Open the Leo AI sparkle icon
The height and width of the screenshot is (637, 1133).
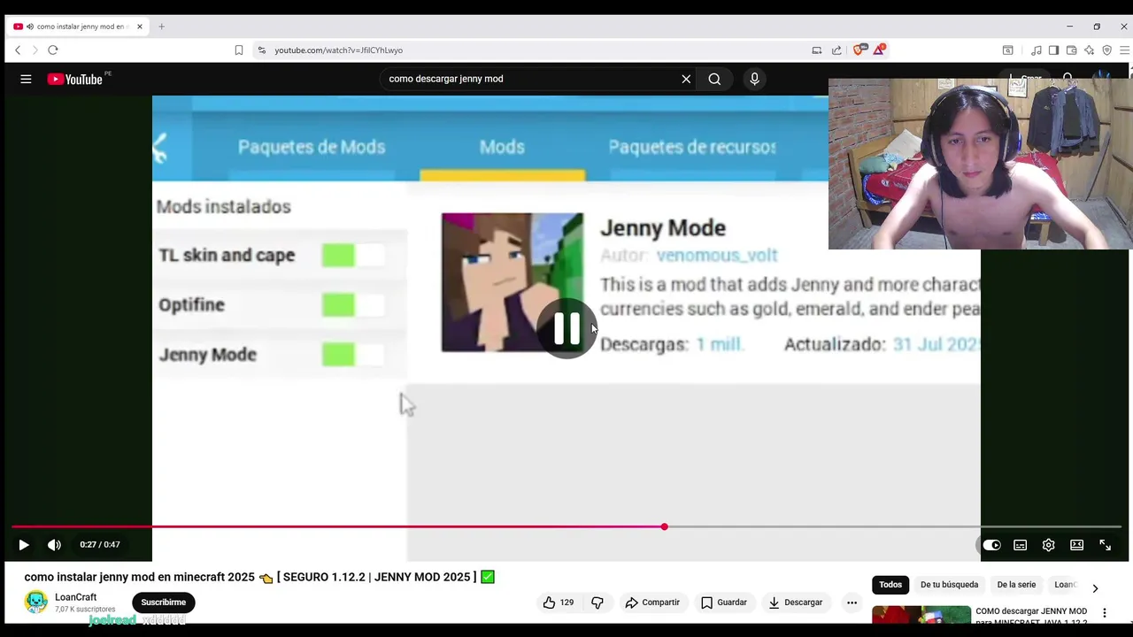1089,50
